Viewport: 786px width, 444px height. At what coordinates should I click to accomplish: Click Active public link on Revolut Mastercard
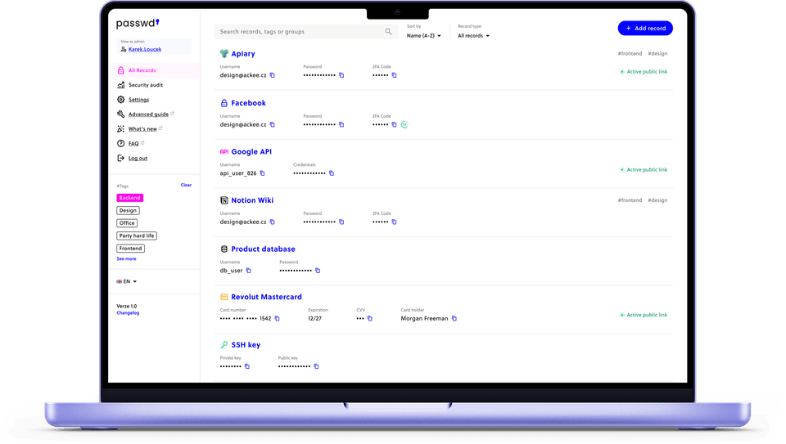coord(644,315)
